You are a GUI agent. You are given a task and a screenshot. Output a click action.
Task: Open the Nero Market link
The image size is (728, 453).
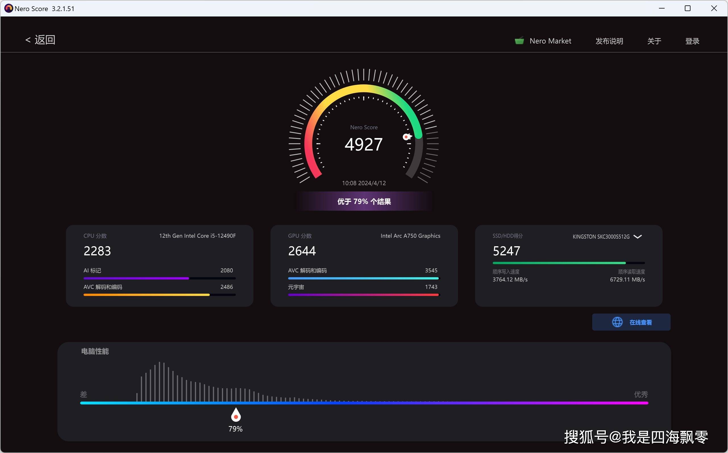coord(550,41)
